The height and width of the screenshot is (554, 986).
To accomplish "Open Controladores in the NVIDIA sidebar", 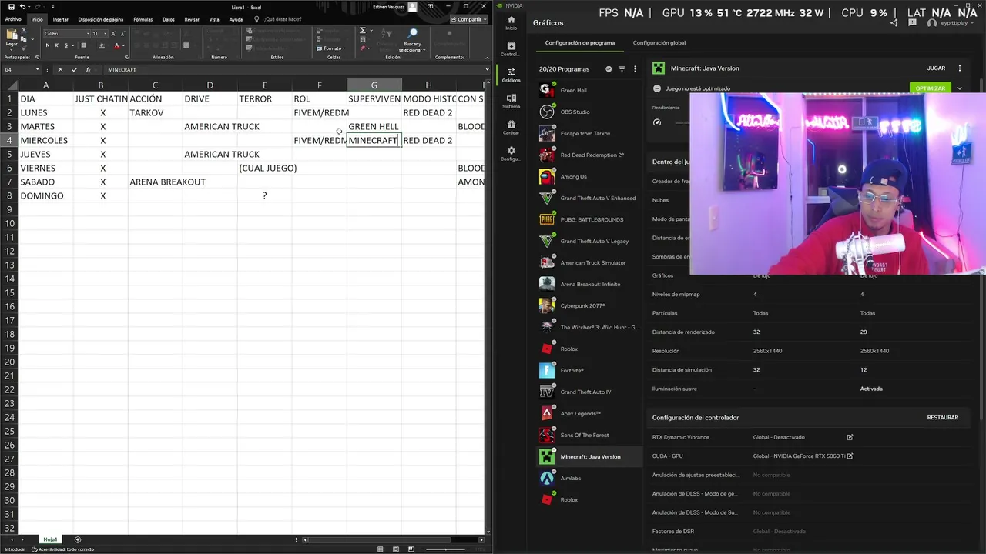I will click(511, 49).
